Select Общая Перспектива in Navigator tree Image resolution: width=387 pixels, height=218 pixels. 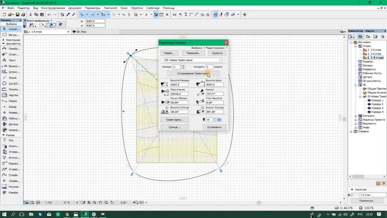pos(374,89)
